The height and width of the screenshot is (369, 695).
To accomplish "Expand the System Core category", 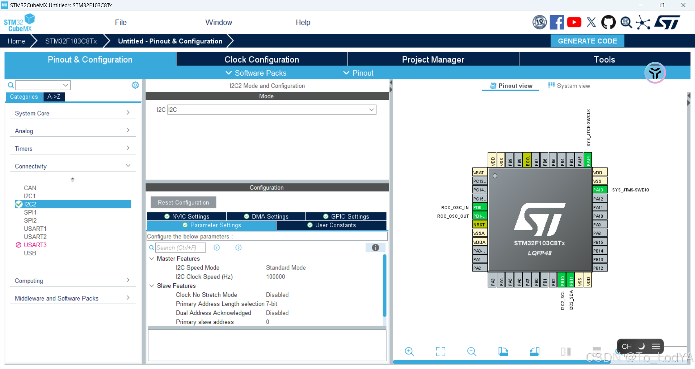I will [73, 113].
